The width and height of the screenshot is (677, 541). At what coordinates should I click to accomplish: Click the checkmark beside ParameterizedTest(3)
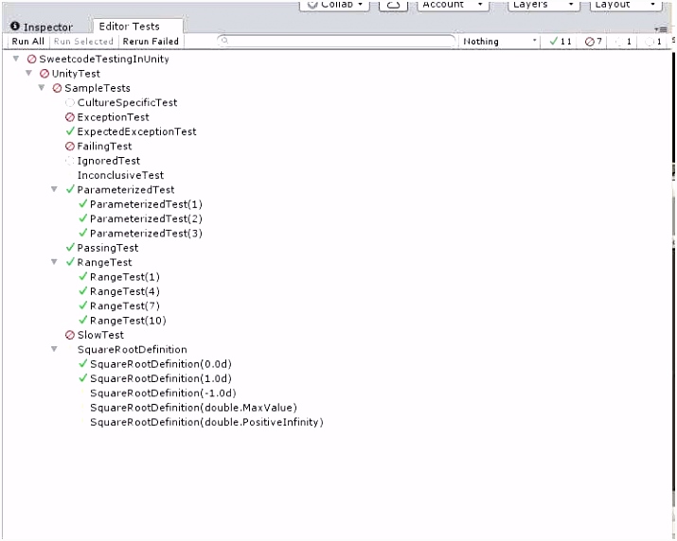tap(83, 233)
